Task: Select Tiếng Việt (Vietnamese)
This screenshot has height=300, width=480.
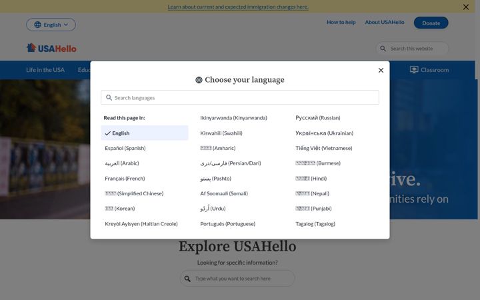Action: [324, 148]
